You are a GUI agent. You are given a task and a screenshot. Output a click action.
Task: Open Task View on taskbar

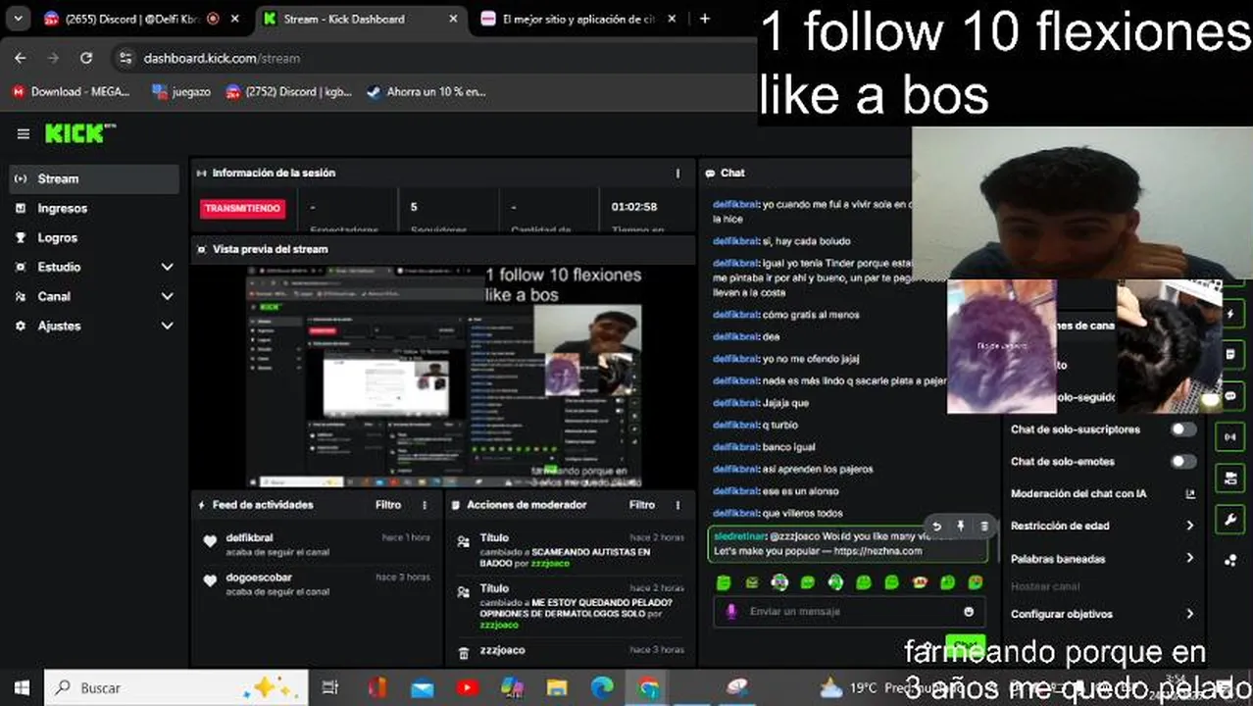tap(330, 687)
